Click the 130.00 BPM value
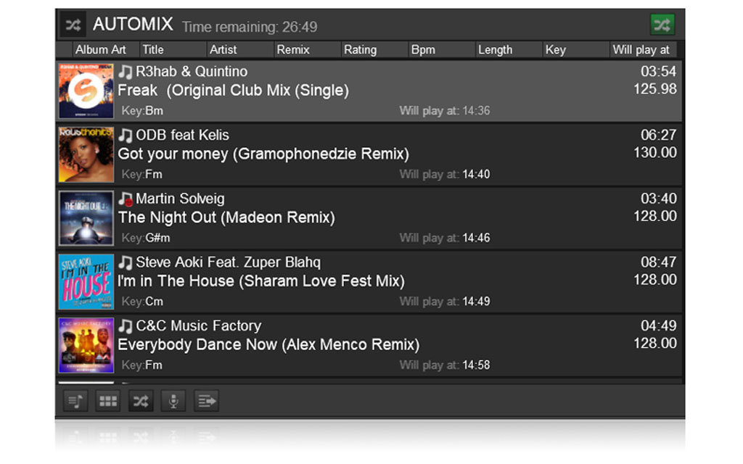 (x=655, y=152)
